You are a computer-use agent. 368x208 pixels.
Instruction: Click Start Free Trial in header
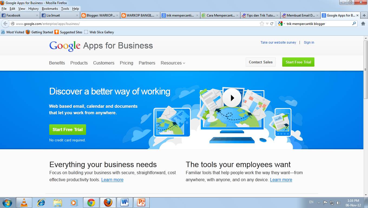point(298,62)
